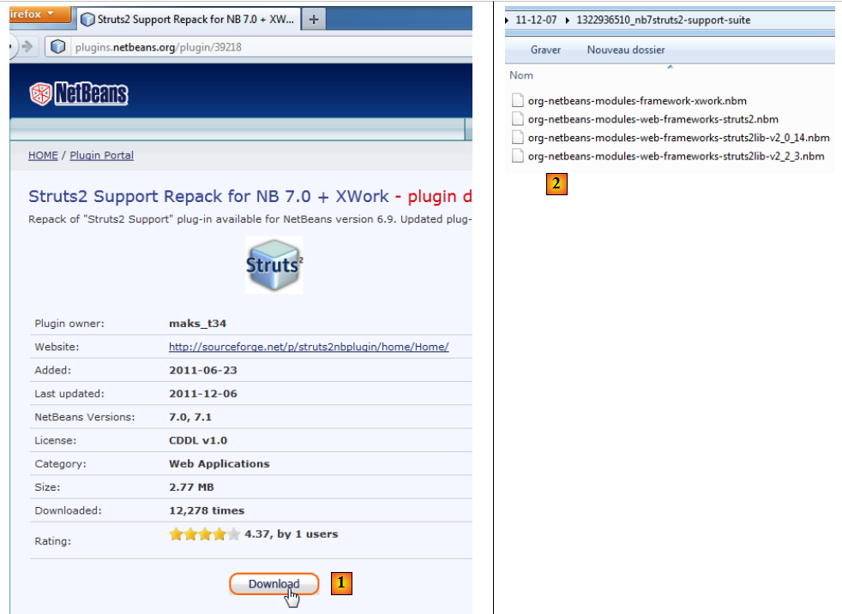The width and height of the screenshot is (842, 614).
Task: Open the sourceforge.net website link
Action: click(309, 347)
